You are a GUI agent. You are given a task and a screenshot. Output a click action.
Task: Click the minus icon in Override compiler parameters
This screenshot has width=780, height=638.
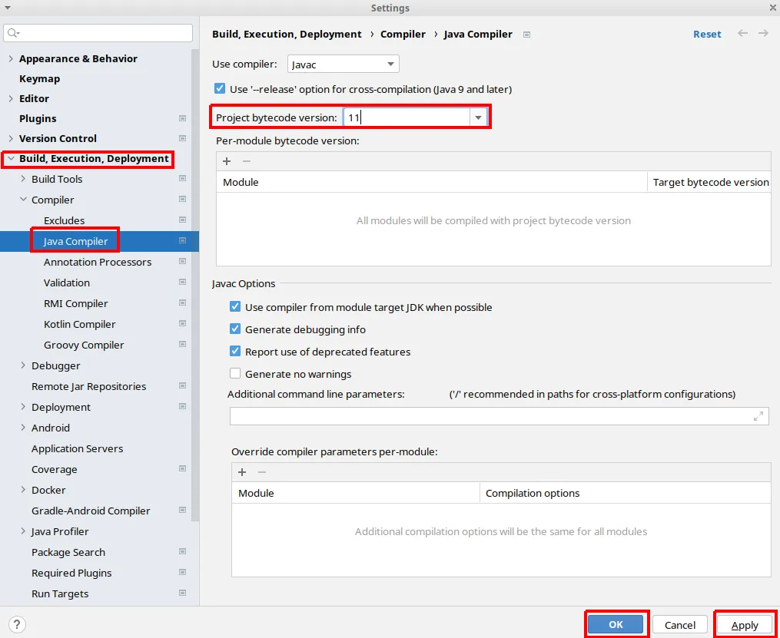coord(261,472)
